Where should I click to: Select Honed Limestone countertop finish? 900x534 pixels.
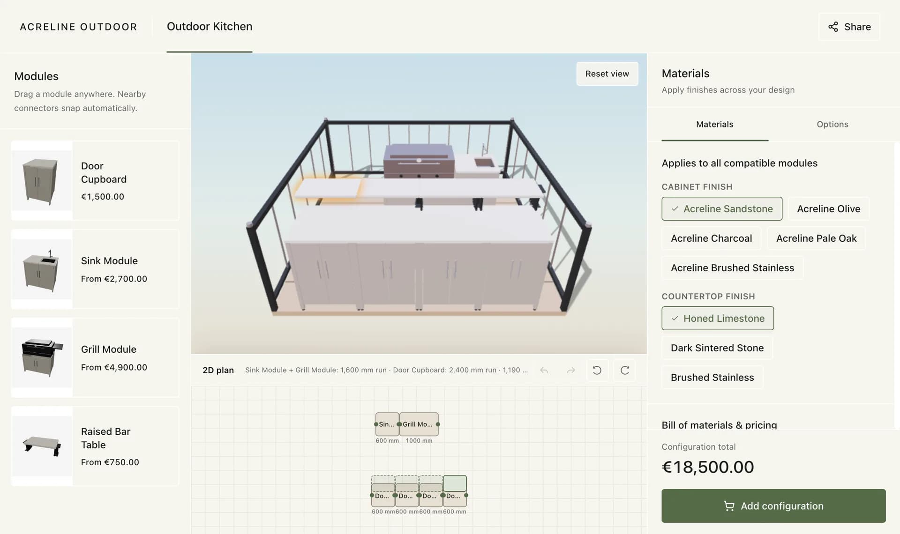click(x=718, y=319)
